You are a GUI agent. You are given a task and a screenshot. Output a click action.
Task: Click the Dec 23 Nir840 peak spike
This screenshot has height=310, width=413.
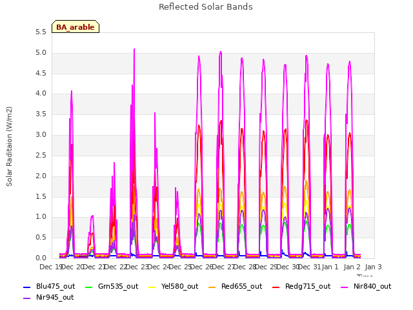tap(134, 50)
